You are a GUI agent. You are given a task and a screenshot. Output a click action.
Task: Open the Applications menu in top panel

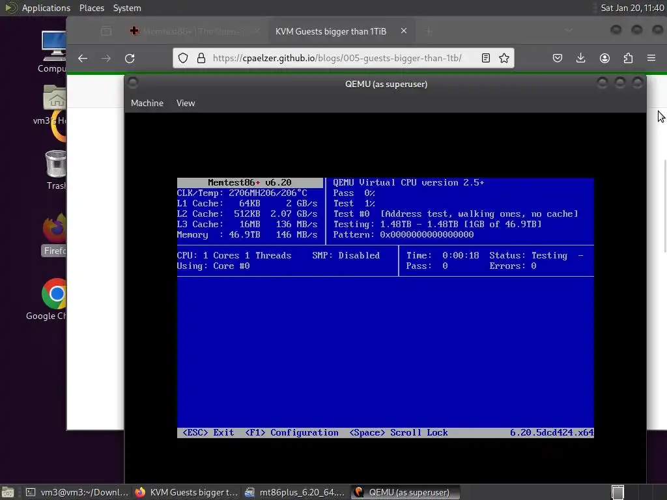(x=46, y=8)
